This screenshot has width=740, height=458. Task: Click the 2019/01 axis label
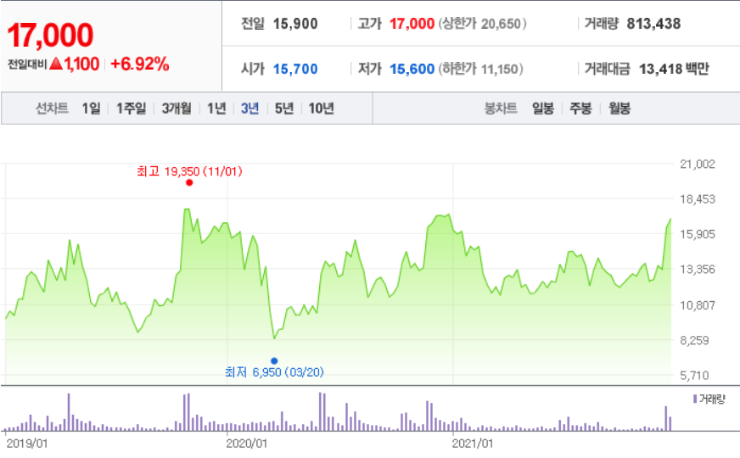click(x=26, y=444)
